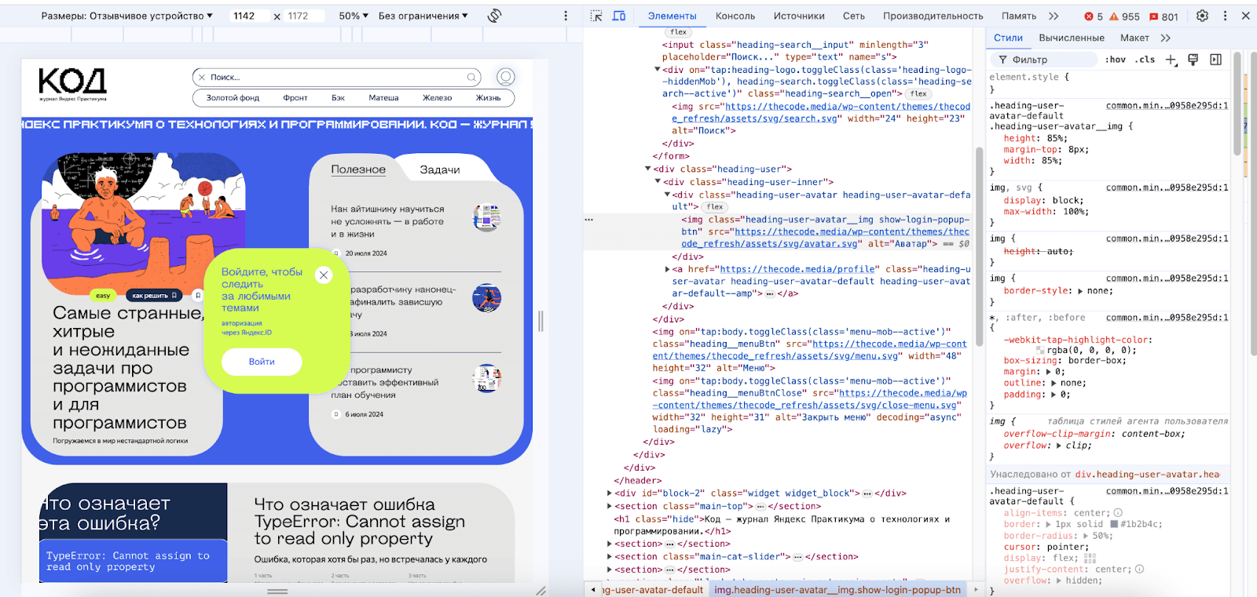1257x597 pixels.
Task: Toggle the computed styles sidebar icon
Action: pyautogui.click(x=1215, y=60)
